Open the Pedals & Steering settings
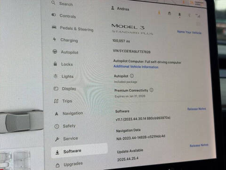226x170 pixels. (x=73, y=28)
